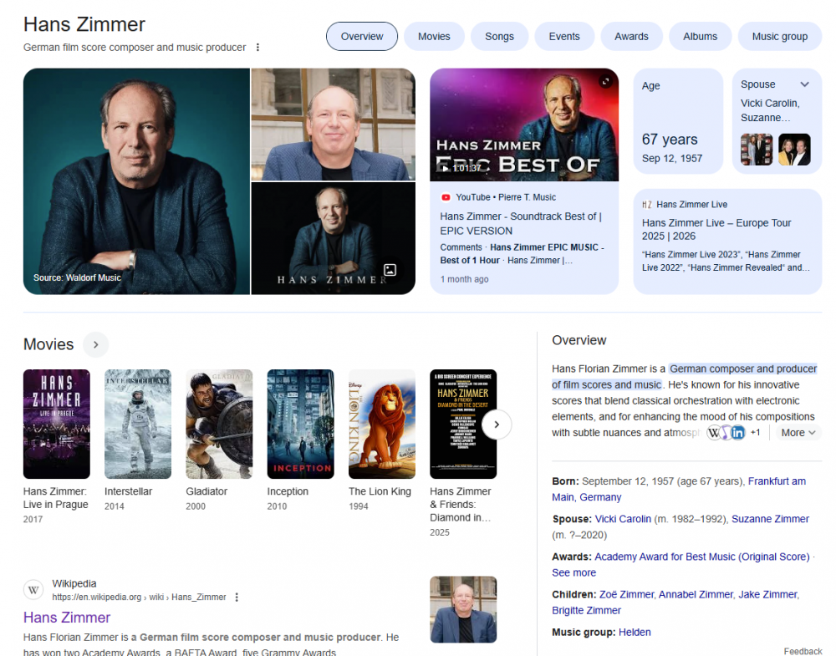Click the LinkedIn source icon in Overview
The height and width of the screenshot is (656, 836).
737,433
